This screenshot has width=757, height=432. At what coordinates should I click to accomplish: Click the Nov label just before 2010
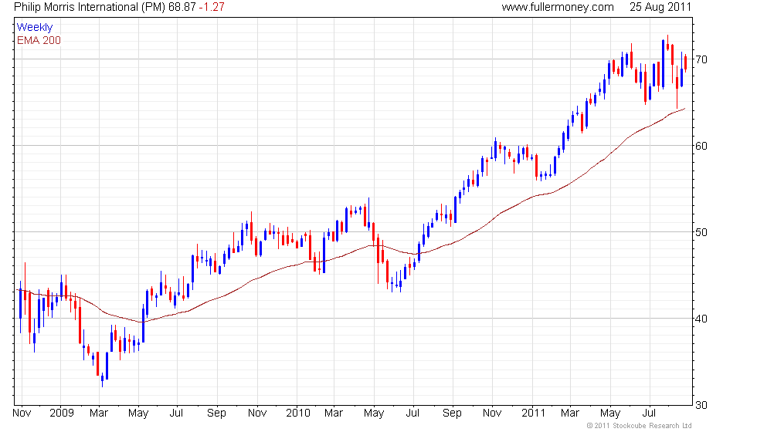[x=257, y=413]
